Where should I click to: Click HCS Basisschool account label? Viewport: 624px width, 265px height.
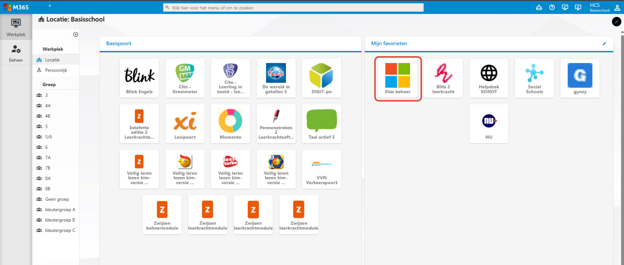point(599,7)
